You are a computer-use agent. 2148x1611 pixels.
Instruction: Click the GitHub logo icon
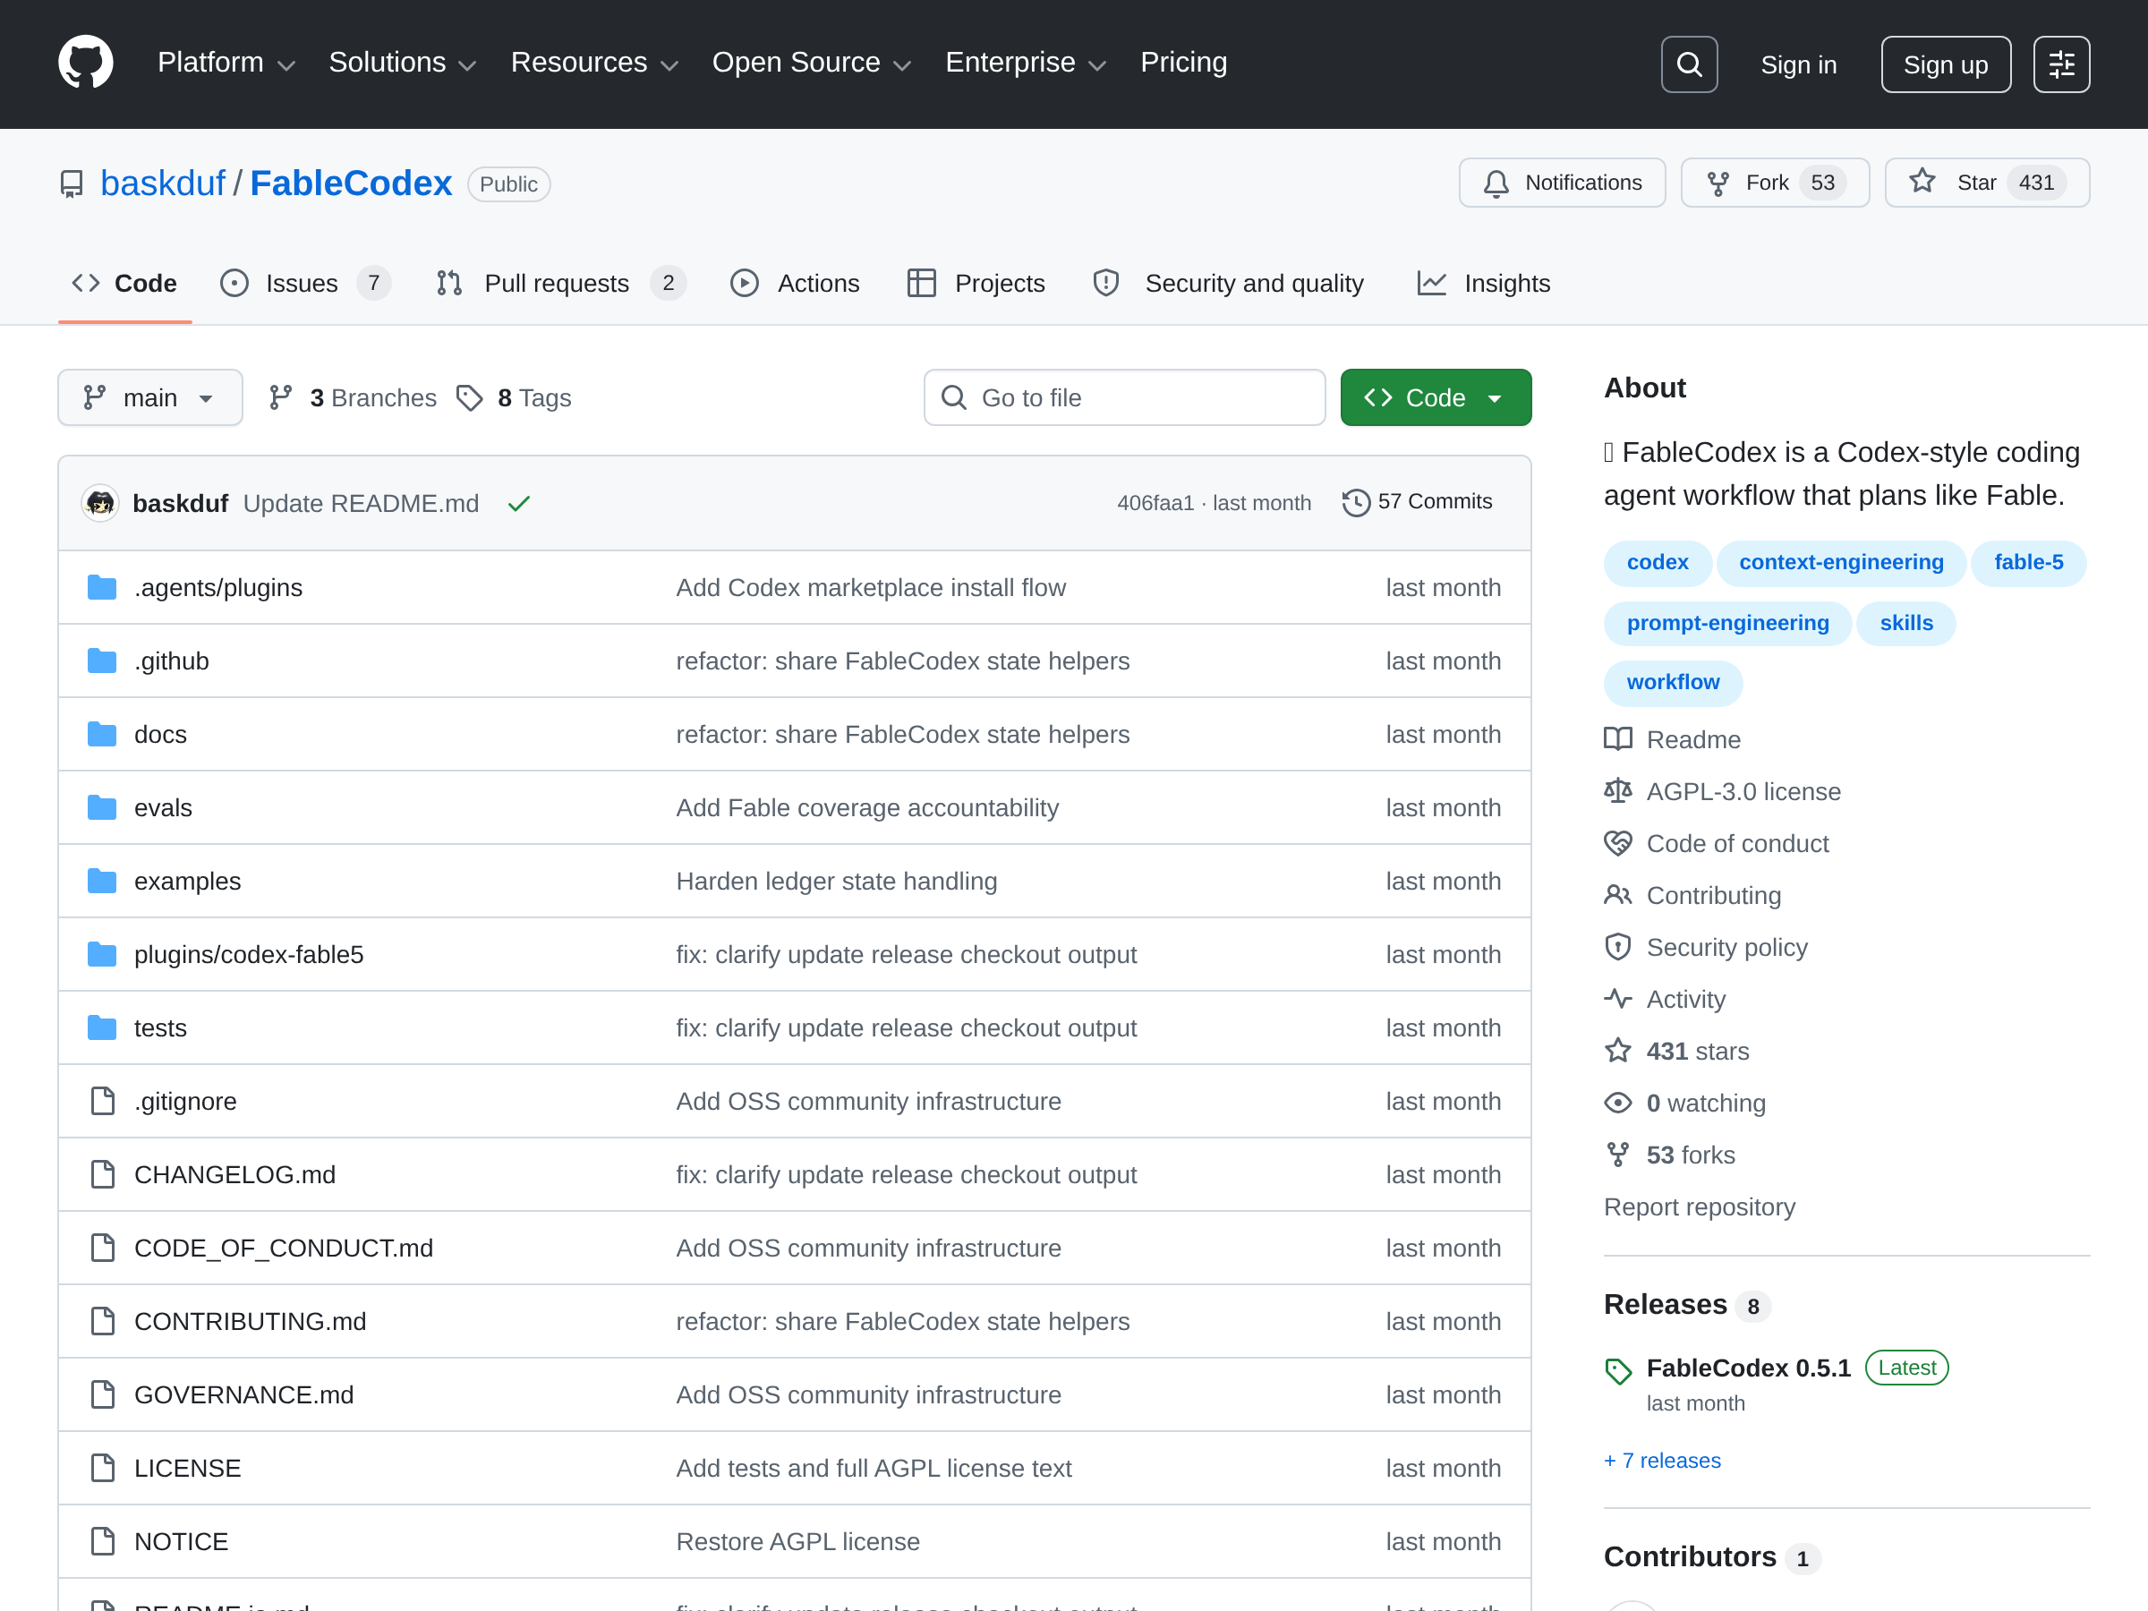tap(85, 64)
